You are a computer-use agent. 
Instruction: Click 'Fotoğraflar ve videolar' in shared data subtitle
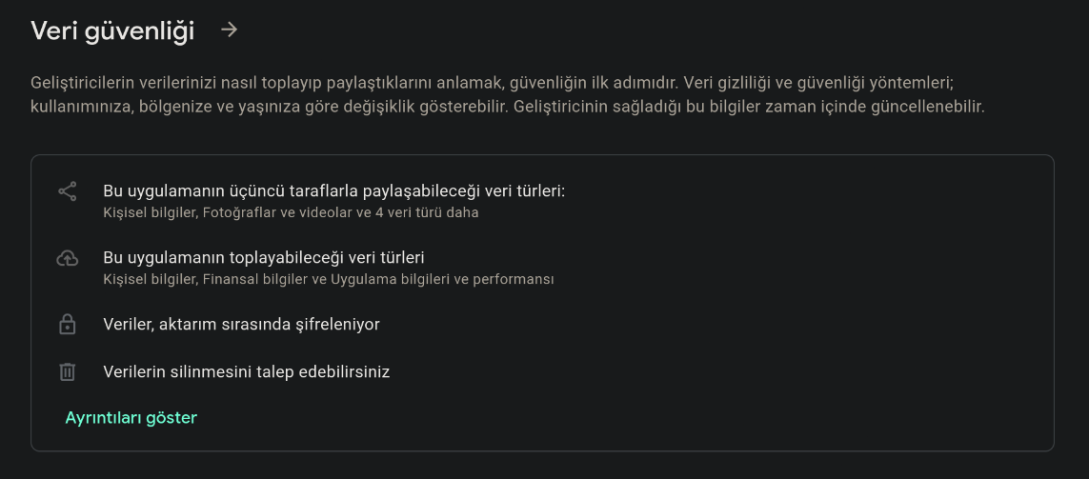[x=275, y=212]
